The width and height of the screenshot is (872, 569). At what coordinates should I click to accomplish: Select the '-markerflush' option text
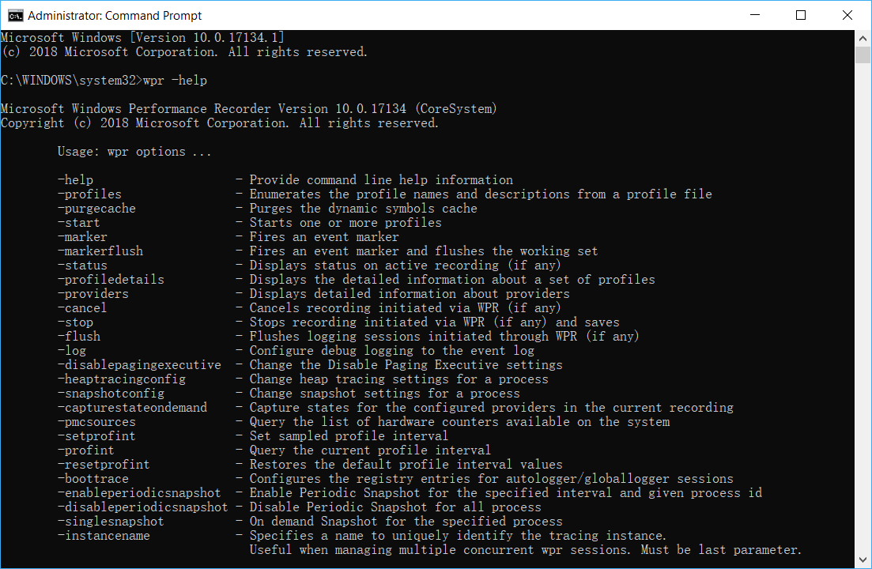100,251
